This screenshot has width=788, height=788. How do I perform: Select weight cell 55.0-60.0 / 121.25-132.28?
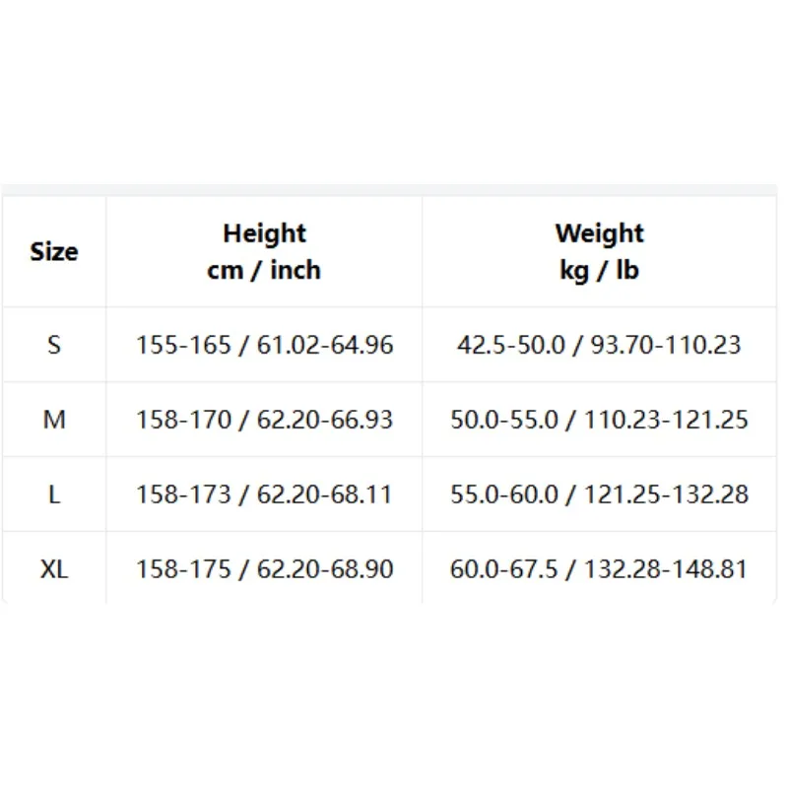(600, 494)
